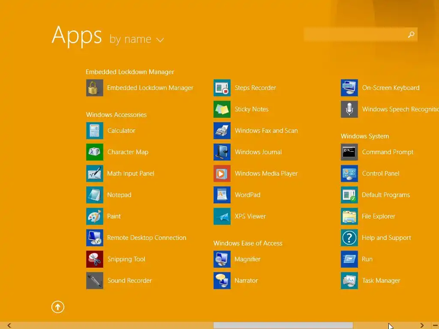Open the Control Panel icon
The image size is (439, 329).
349,173
